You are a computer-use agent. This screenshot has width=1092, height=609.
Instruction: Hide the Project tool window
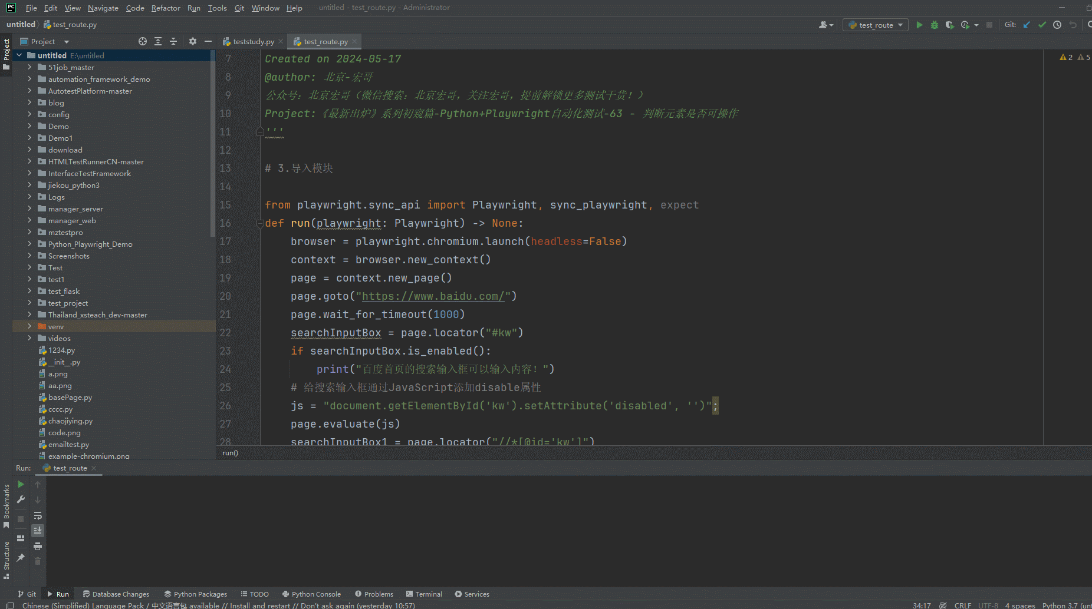(208, 41)
